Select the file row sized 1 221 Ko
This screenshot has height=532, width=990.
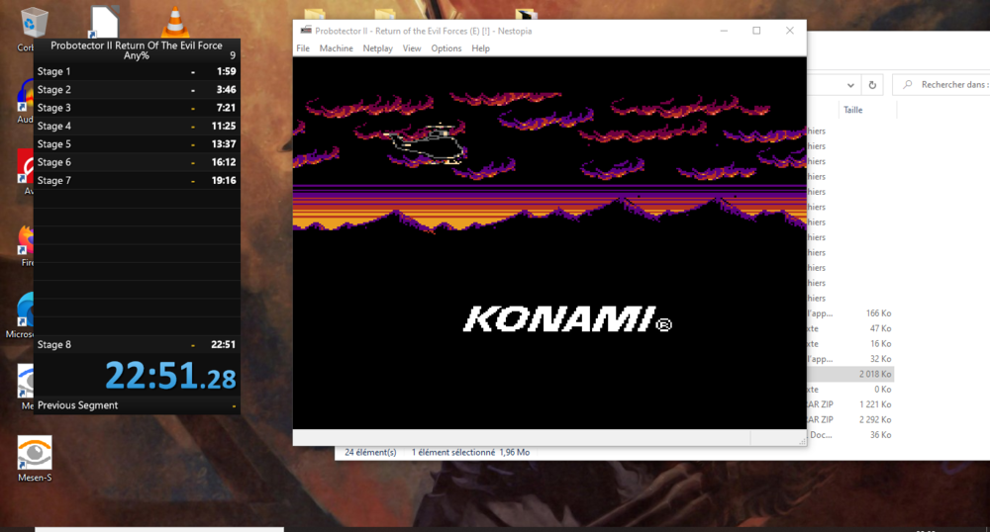tap(850, 404)
